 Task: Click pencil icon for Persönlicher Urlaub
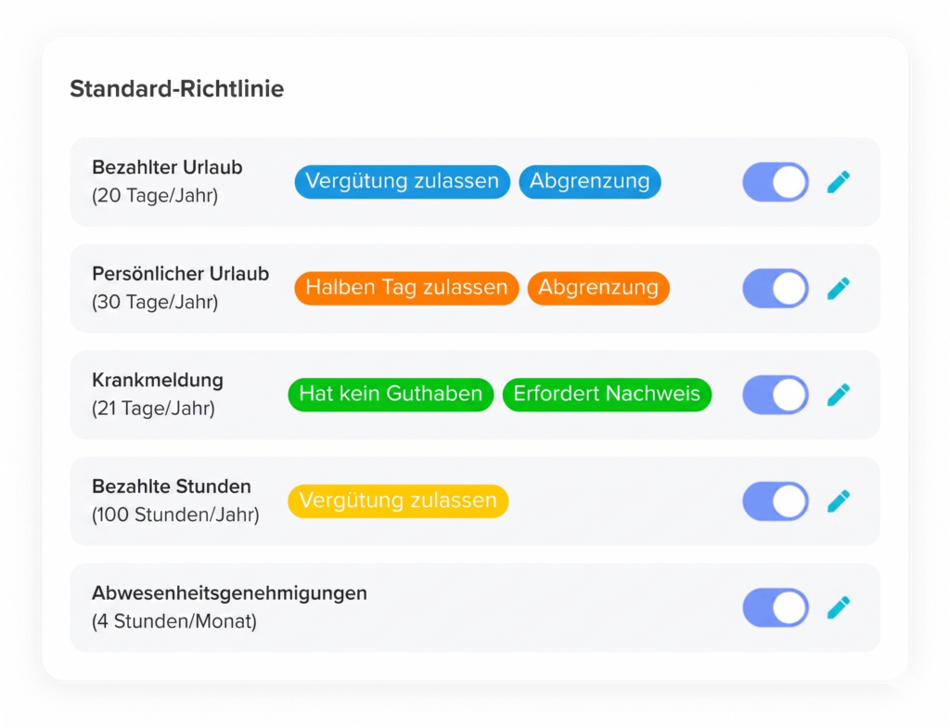pyautogui.click(x=839, y=288)
